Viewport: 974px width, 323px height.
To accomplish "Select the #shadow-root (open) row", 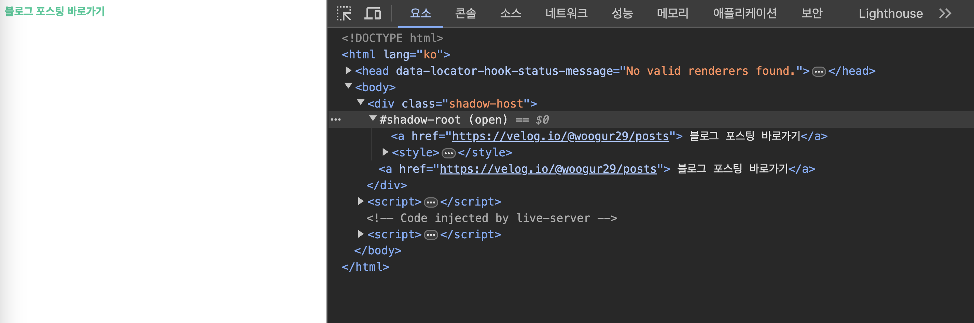I will coord(651,120).
